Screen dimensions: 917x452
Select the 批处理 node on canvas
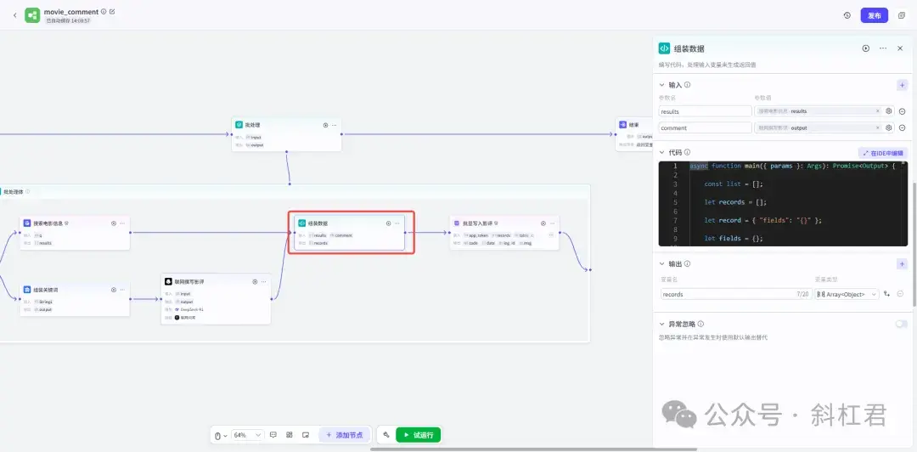click(286, 134)
